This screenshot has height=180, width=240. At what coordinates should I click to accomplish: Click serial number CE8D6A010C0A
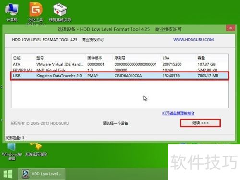128,76
